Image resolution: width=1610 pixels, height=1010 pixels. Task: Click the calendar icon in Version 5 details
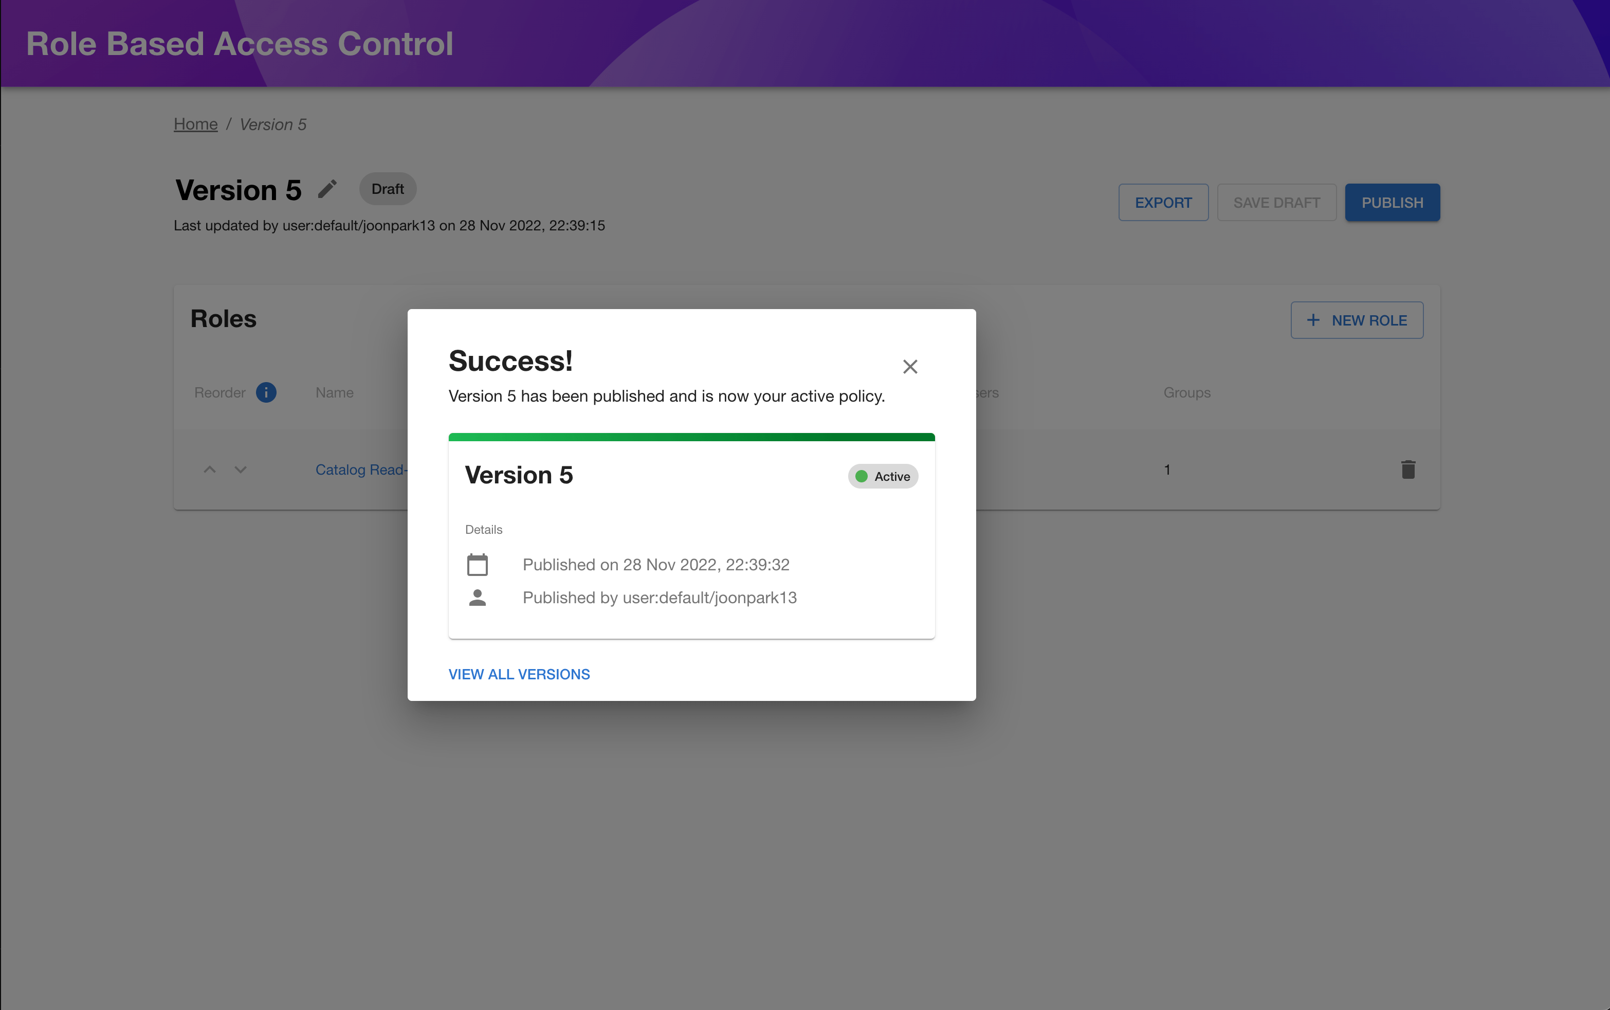pos(477,564)
